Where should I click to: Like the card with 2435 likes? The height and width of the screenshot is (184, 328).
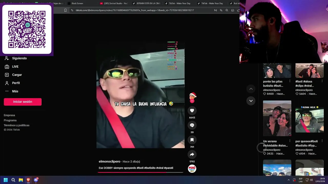(264, 154)
